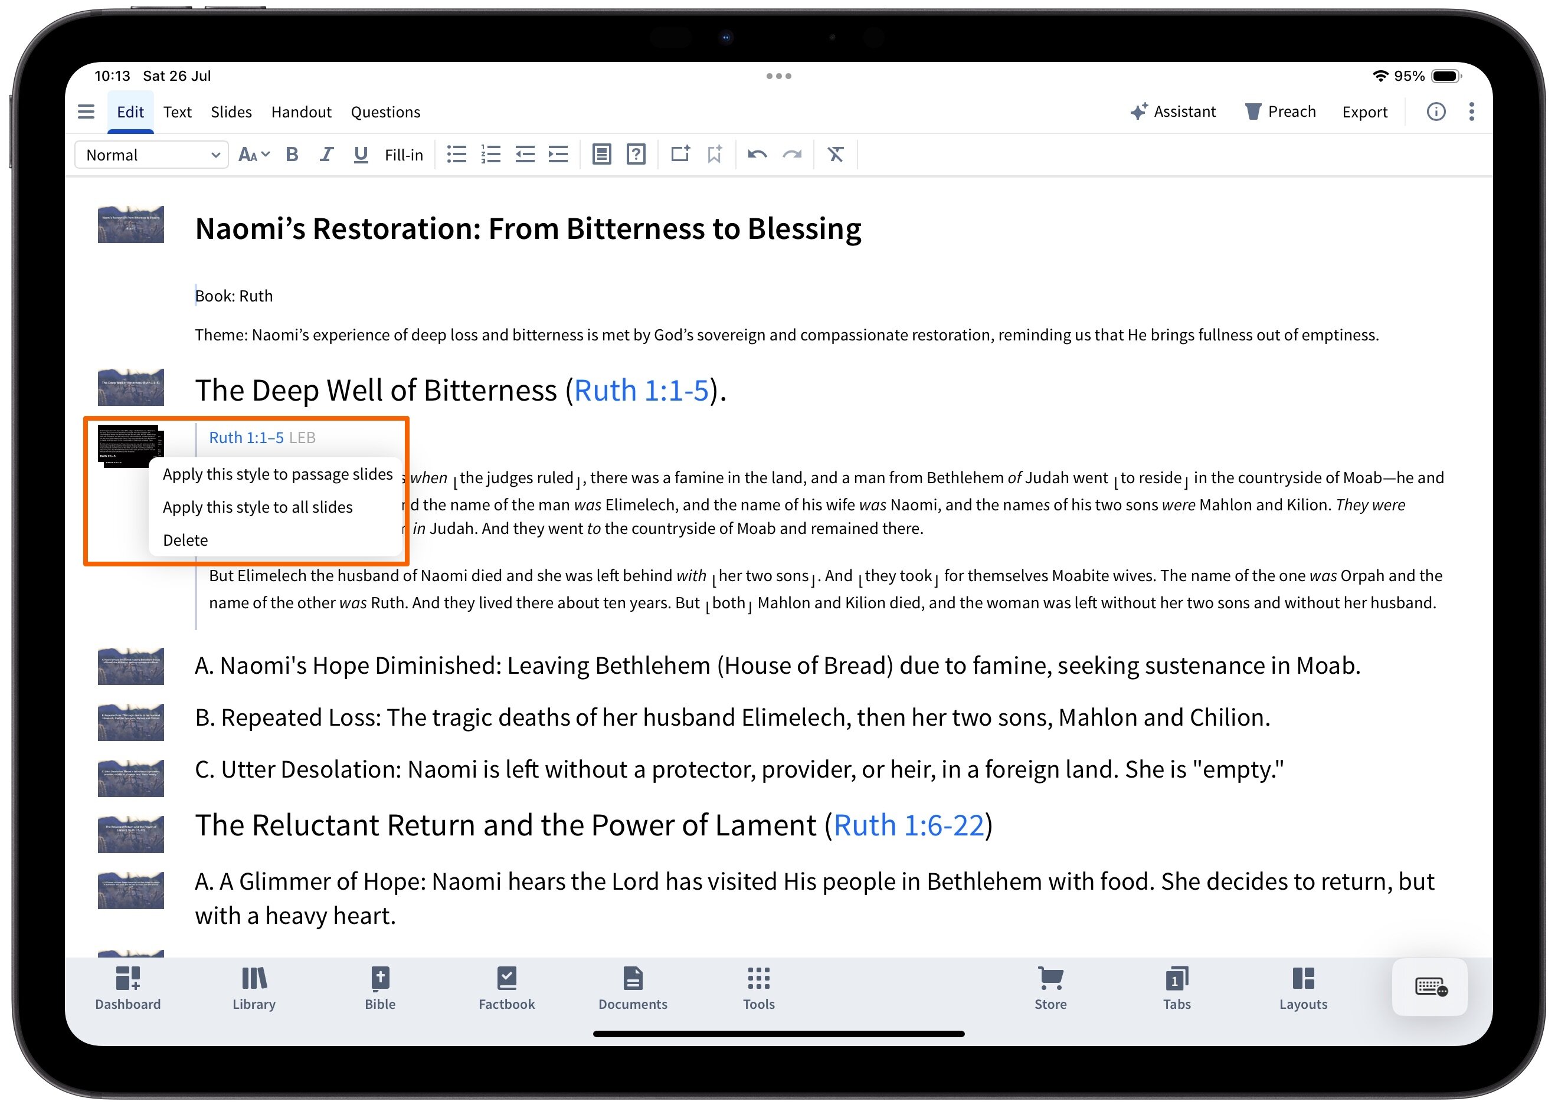Select the Utter Desolation slide thumbnail

[130, 778]
